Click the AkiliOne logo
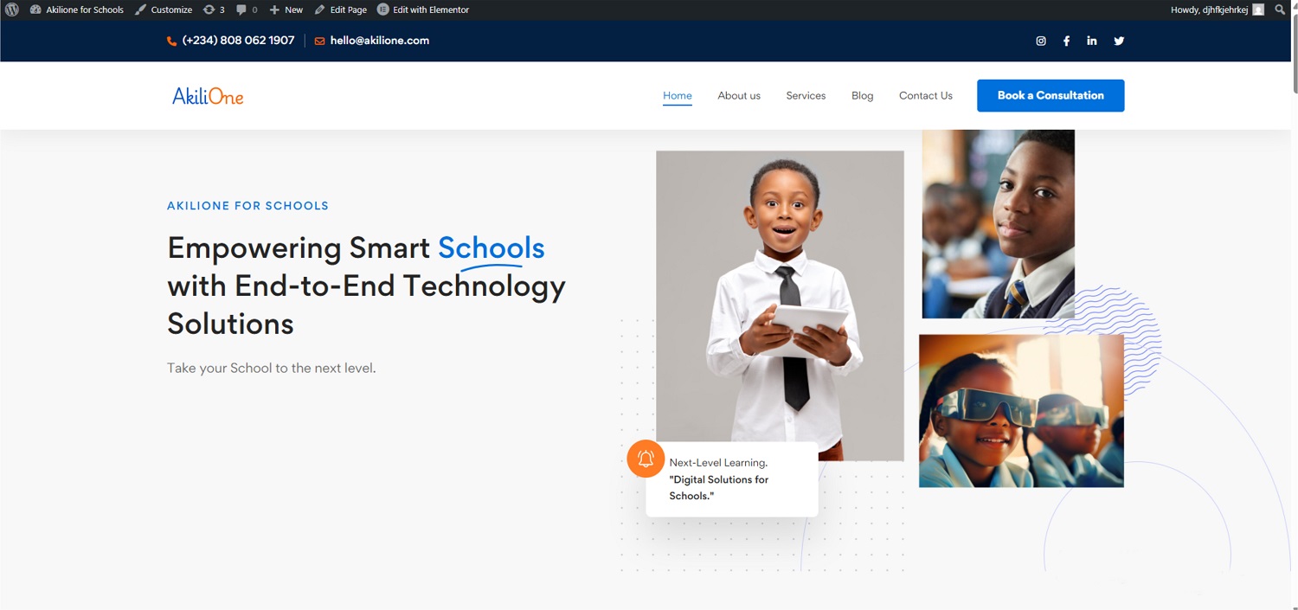This screenshot has height=610, width=1298. 208,96
